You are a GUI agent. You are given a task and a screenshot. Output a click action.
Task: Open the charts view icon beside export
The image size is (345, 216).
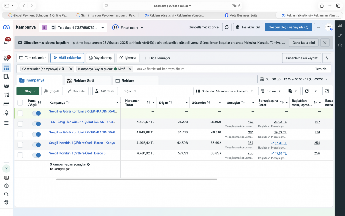[x=327, y=91]
